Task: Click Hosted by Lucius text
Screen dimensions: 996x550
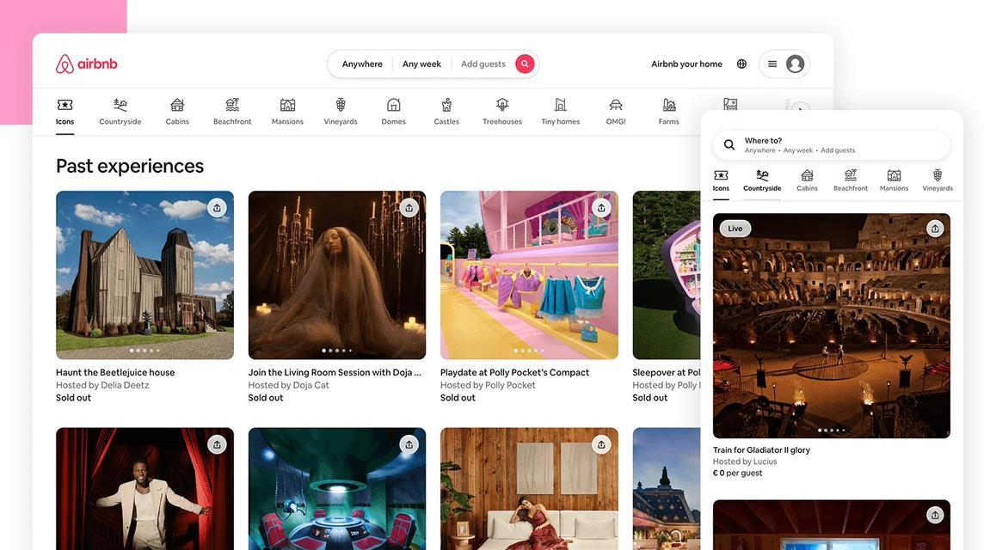Action: (x=745, y=461)
